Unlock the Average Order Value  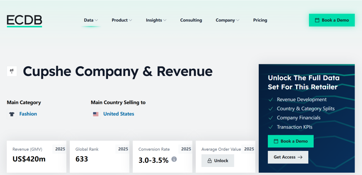pyautogui.click(x=218, y=161)
